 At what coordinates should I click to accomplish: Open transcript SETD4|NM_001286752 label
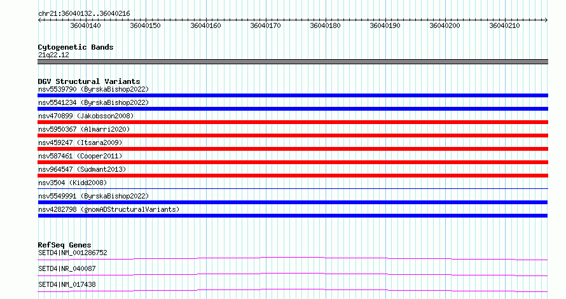(x=72, y=253)
